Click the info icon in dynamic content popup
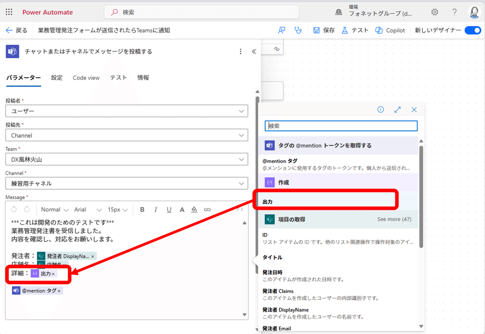The height and width of the screenshot is (334, 485). coord(380,109)
